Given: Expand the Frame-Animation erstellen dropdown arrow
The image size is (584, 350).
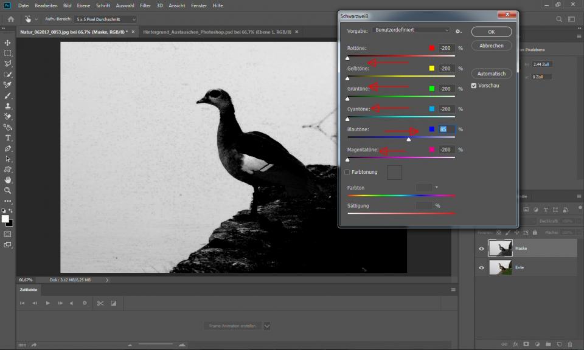Looking at the screenshot, I should [266, 326].
